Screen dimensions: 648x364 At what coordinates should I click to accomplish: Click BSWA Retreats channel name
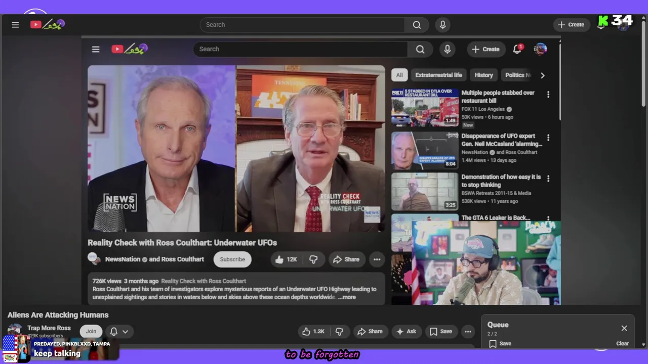point(496,193)
